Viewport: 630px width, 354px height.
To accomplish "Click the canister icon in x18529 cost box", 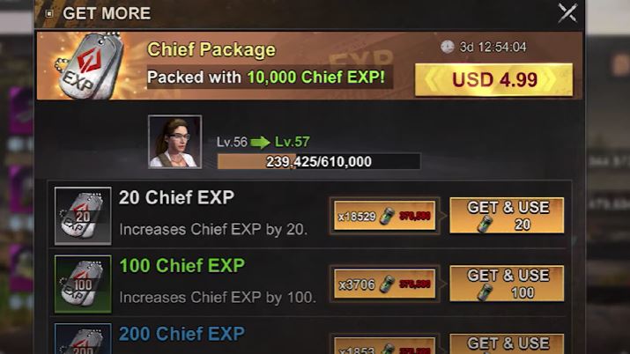I will pyautogui.click(x=387, y=216).
